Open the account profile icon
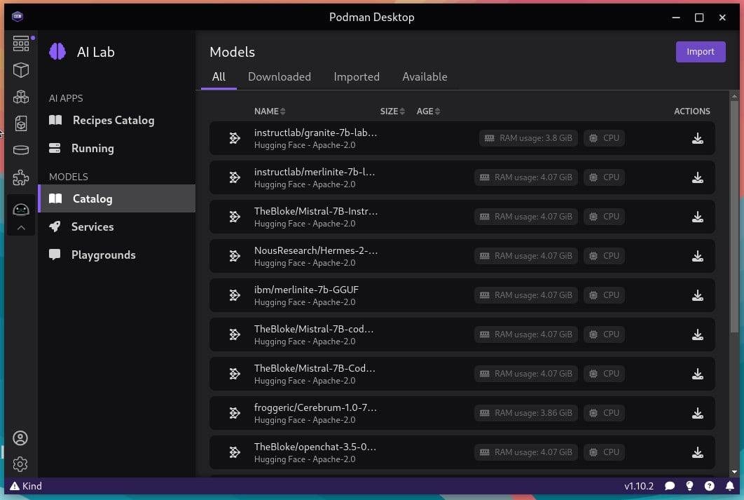The width and height of the screenshot is (744, 500). (20, 438)
